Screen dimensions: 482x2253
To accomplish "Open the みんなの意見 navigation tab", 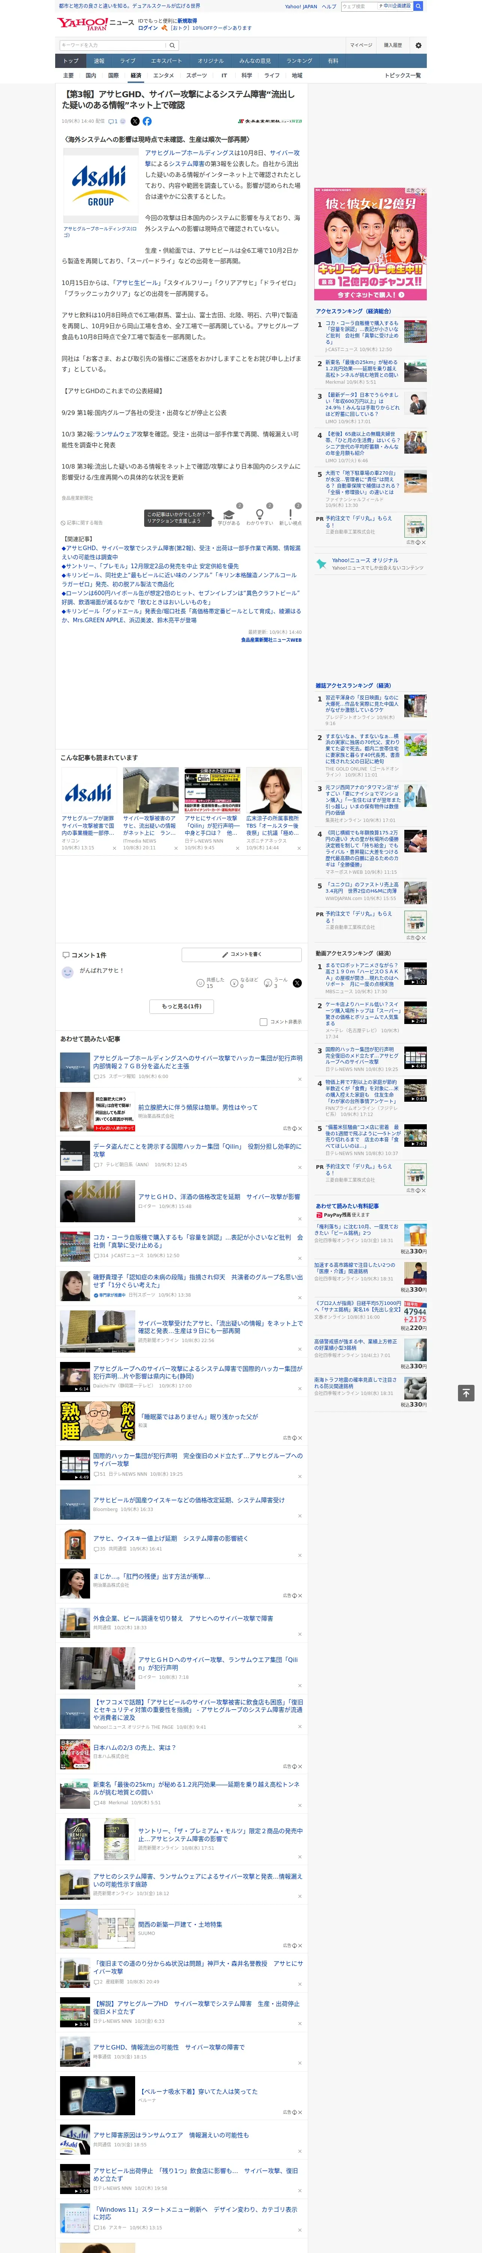I will tap(255, 61).
